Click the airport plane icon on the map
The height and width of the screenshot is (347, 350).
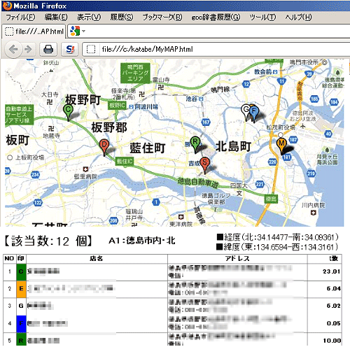coord(302,126)
